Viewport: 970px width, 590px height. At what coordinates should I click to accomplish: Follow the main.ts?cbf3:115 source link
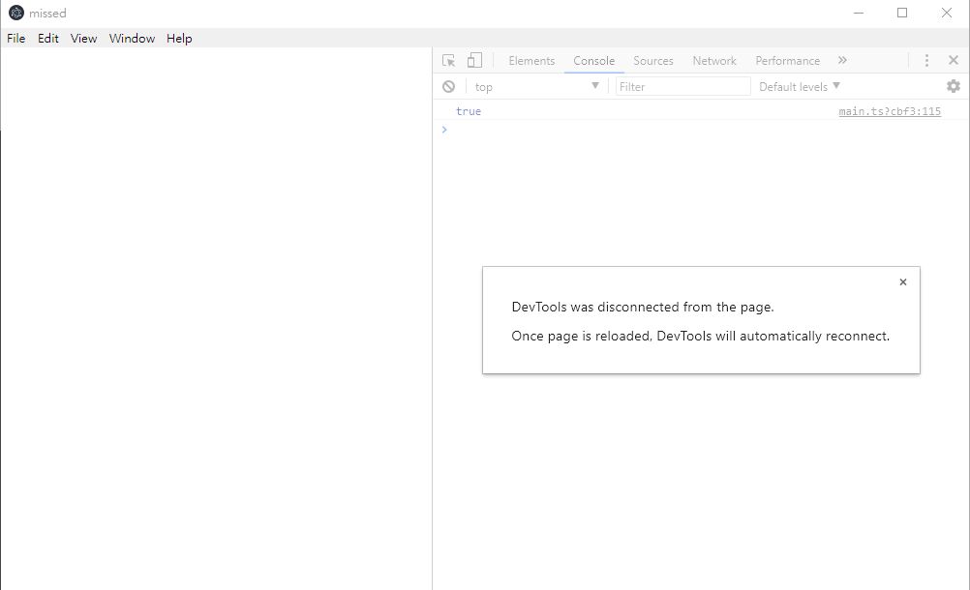coord(890,111)
